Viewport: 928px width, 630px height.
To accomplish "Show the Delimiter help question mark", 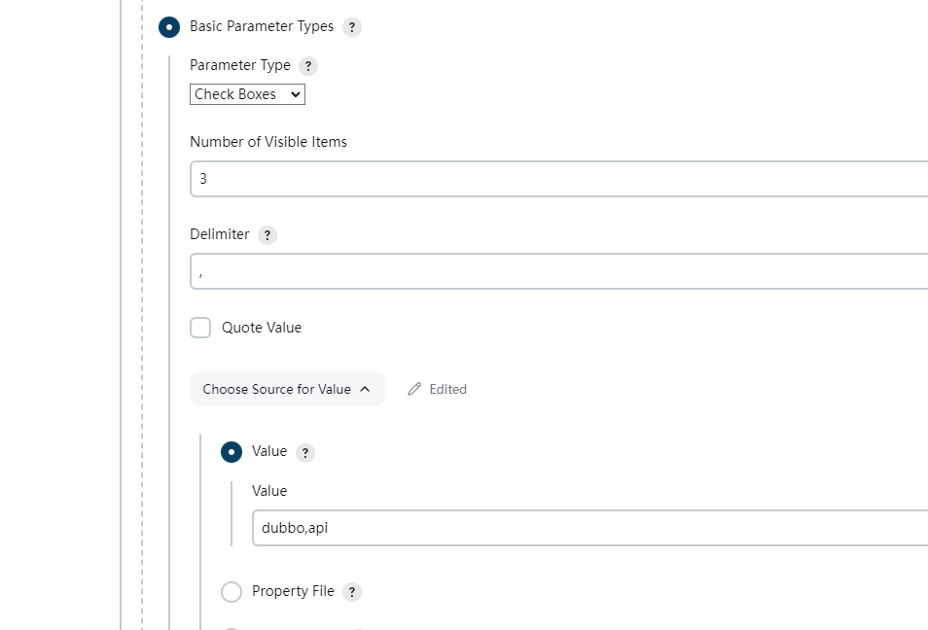I will (267, 235).
